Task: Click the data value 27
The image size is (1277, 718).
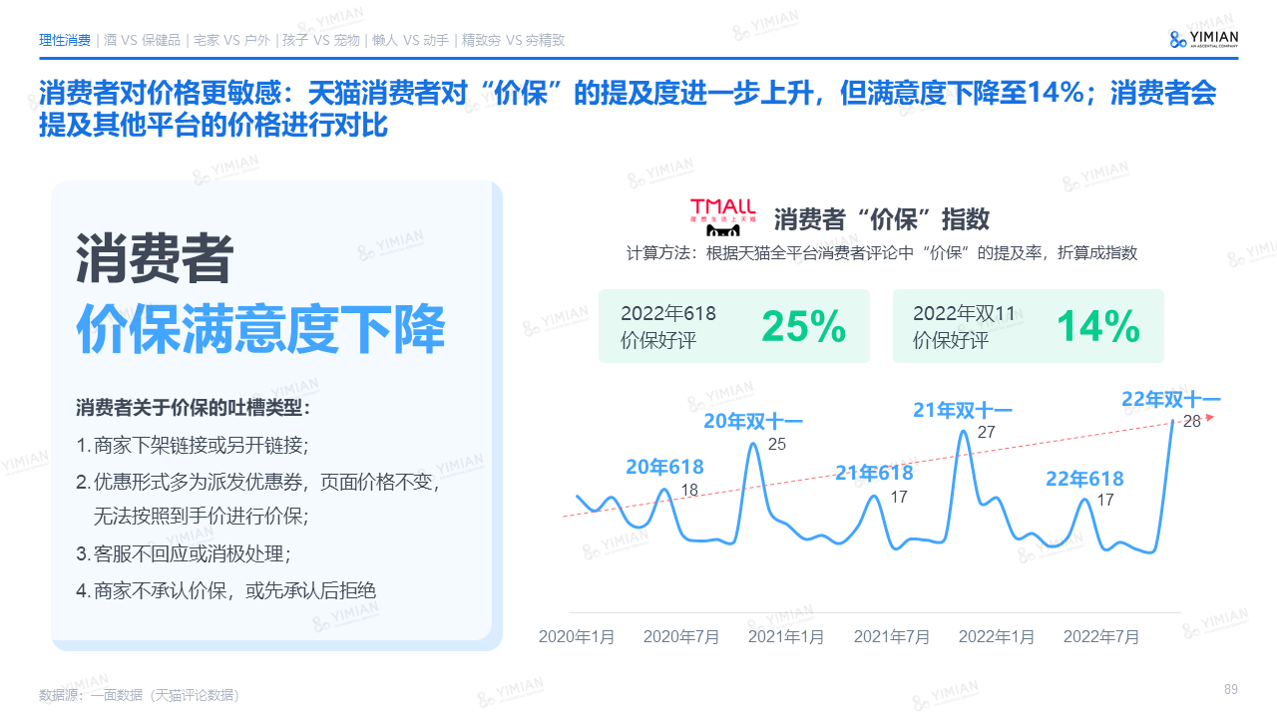Action: (x=987, y=433)
